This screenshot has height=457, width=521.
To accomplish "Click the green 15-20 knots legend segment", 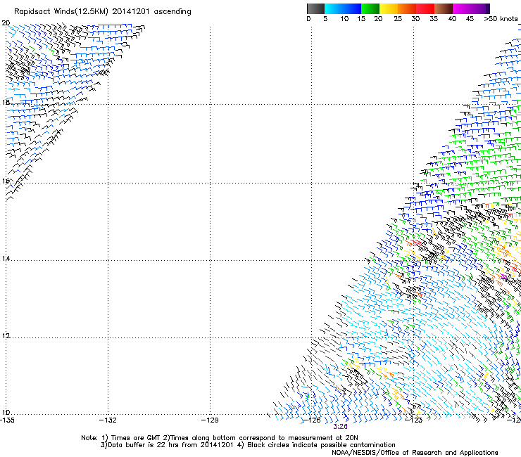I will [370, 8].
